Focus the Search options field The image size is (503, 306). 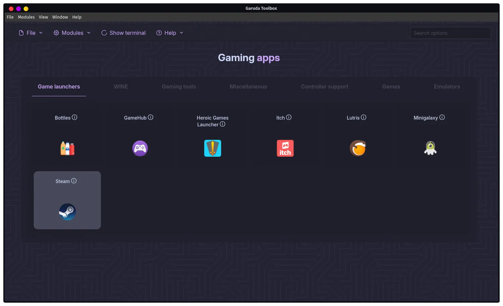(x=451, y=33)
